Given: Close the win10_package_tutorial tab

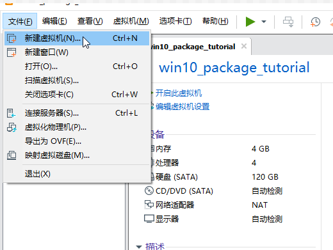Looking at the screenshot, I should point(244,46).
